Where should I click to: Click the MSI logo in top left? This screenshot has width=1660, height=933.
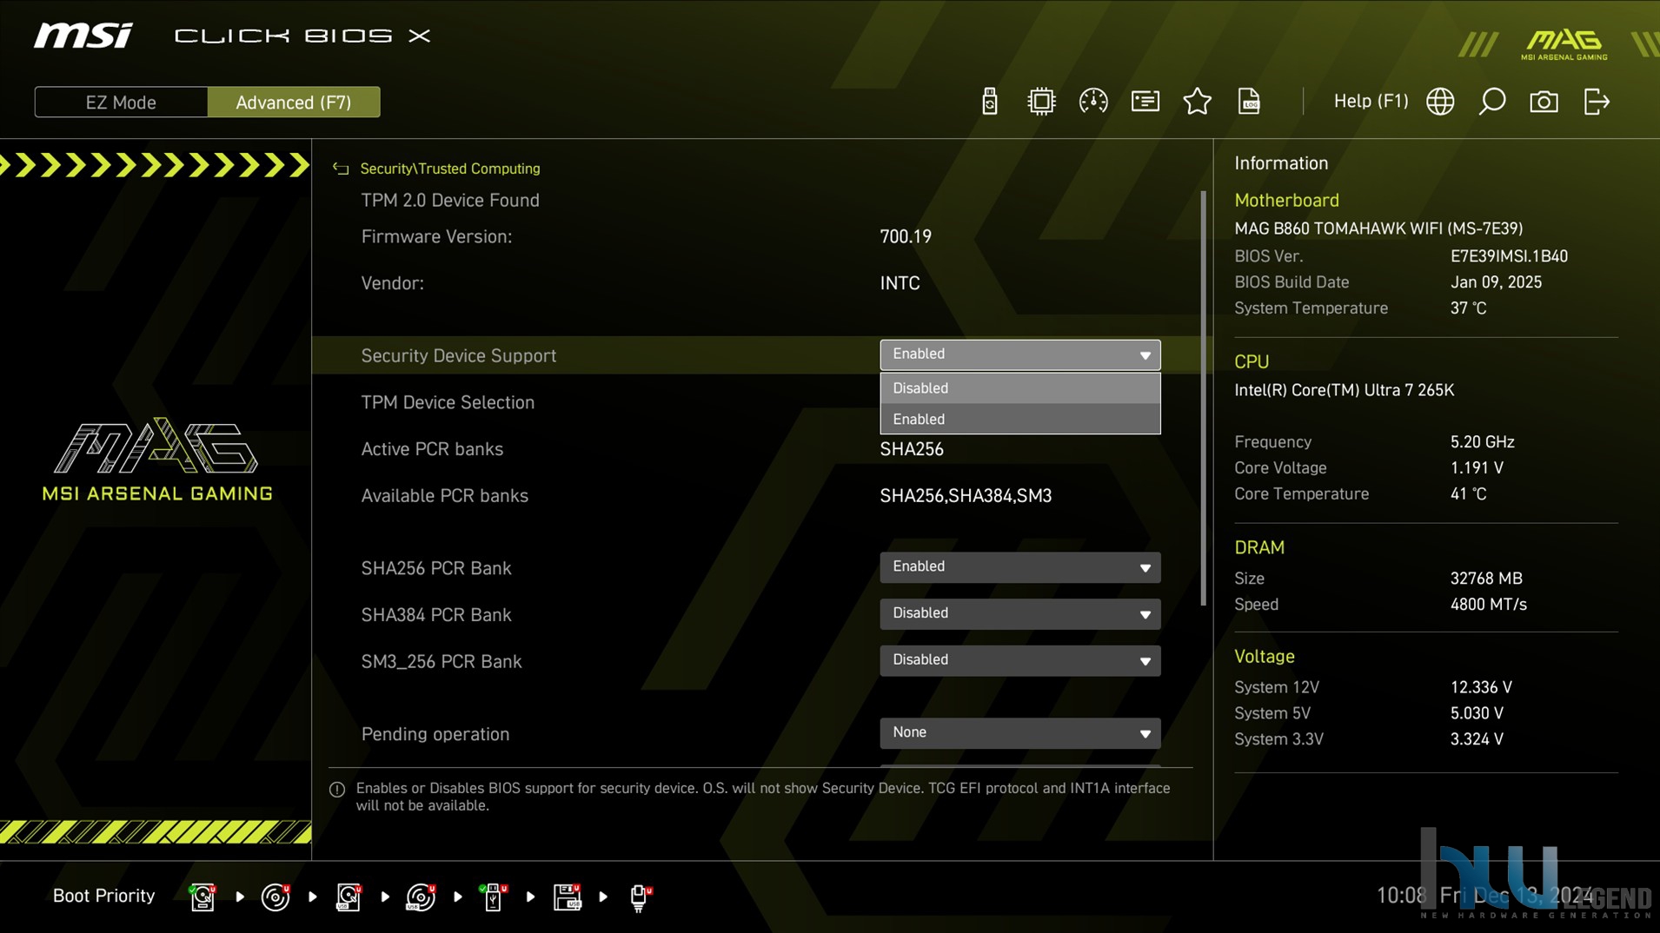(x=83, y=36)
